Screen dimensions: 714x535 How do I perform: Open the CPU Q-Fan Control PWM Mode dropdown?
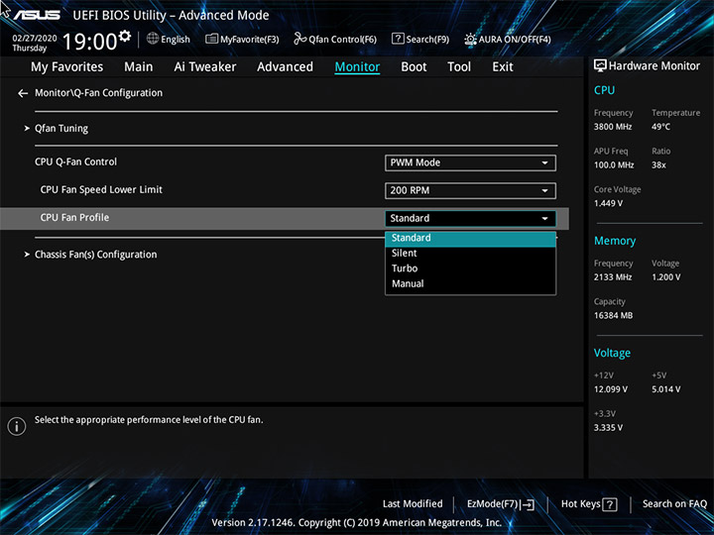[x=470, y=162]
